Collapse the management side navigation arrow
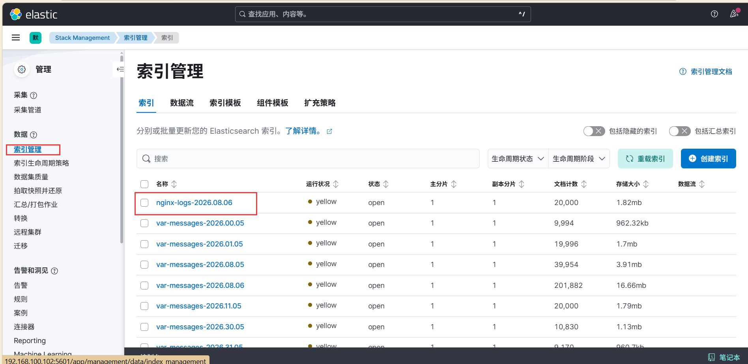Image resolution: width=748 pixels, height=364 pixels. click(120, 69)
